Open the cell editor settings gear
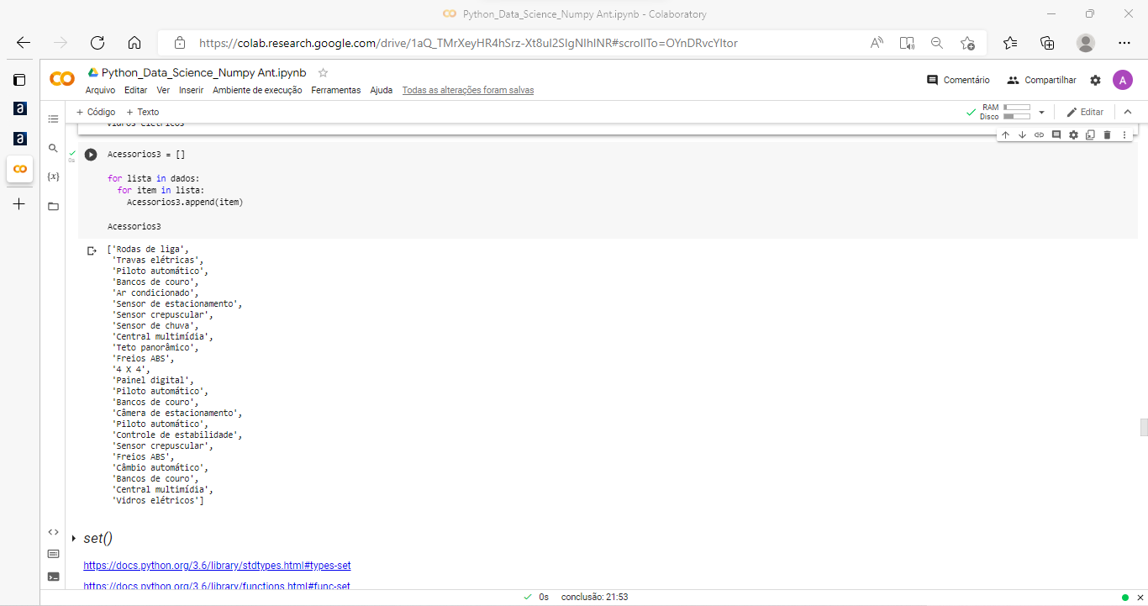Viewport: 1148px width, 606px height. pos(1073,134)
